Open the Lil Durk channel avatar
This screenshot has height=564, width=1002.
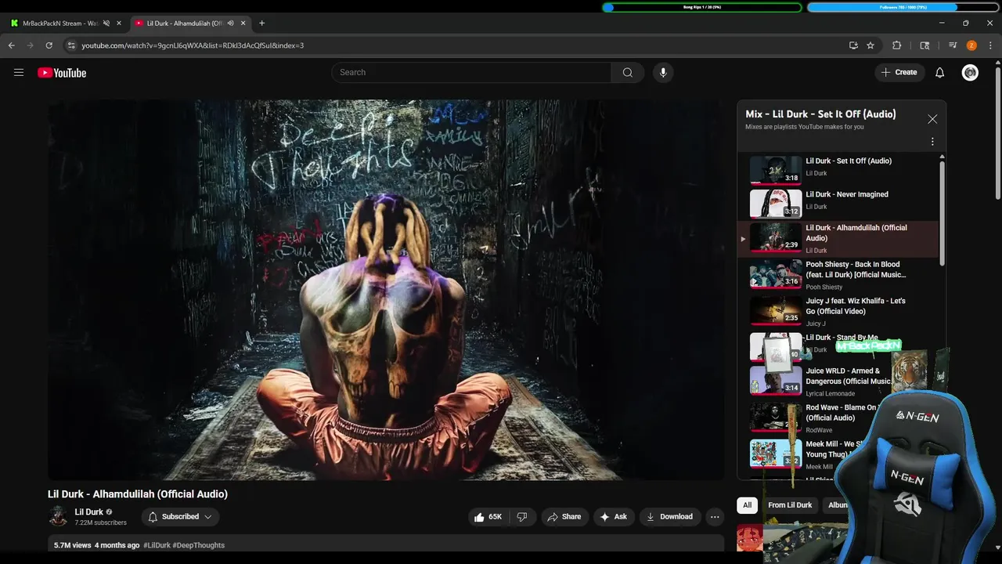pyautogui.click(x=58, y=516)
